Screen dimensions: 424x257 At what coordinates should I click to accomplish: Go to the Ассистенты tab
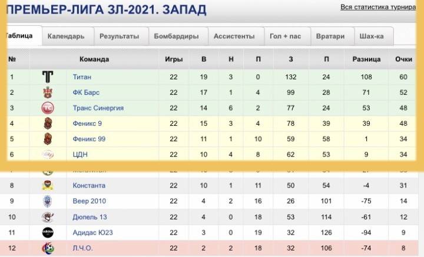(x=234, y=36)
